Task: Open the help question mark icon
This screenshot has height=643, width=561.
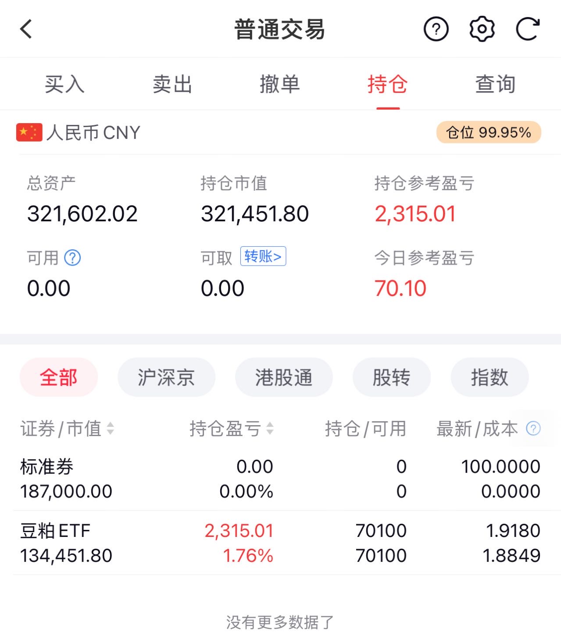Action: 436,29
